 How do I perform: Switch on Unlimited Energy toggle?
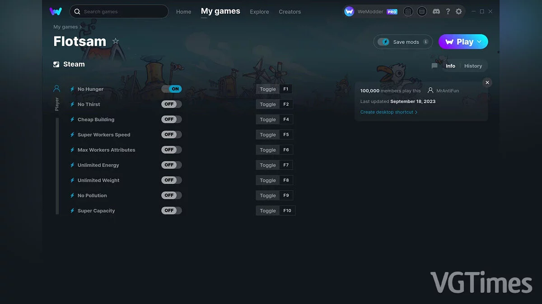pos(172,165)
